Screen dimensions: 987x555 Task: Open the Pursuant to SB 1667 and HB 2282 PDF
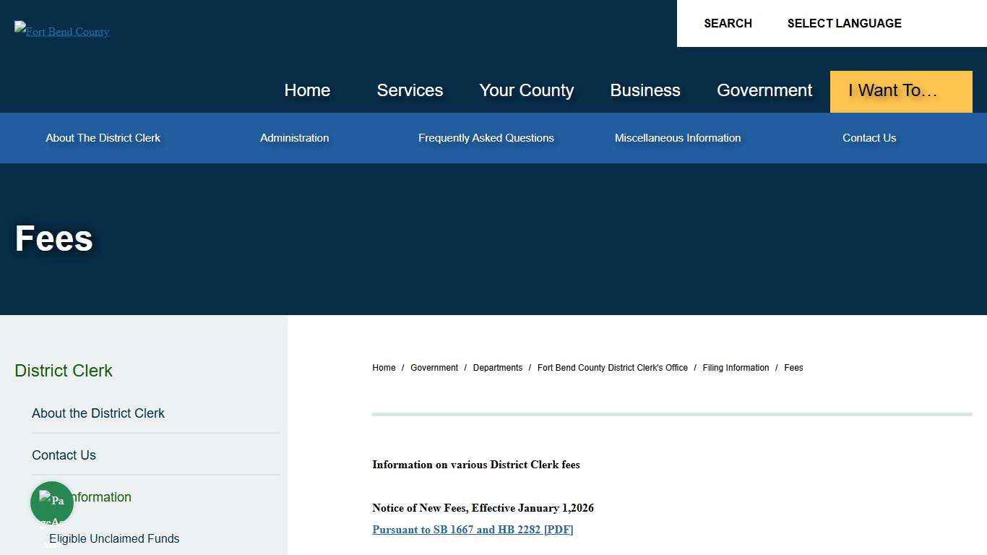click(473, 529)
